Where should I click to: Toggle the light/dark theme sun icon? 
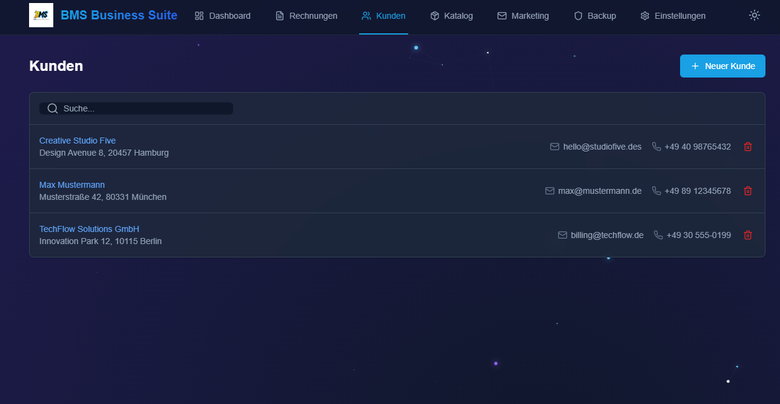[754, 16]
